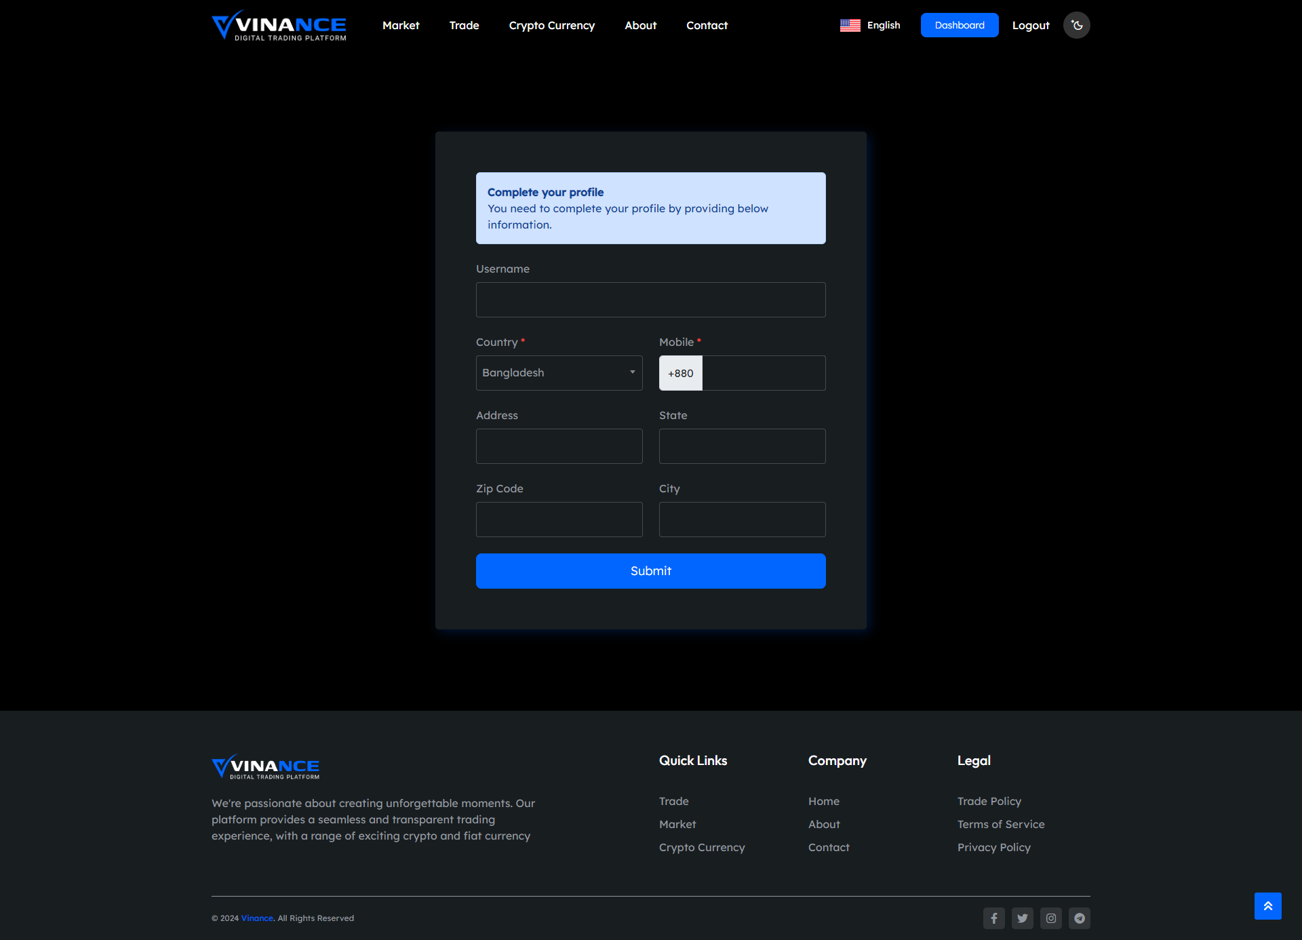This screenshot has height=940, width=1302.
Task: Click the Dashboard button
Action: click(x=959, y=25)
